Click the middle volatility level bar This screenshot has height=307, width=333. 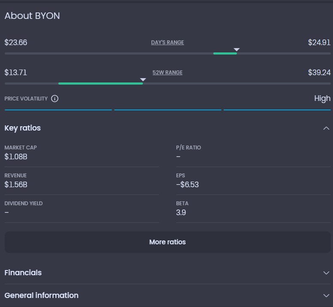(168, 110)
